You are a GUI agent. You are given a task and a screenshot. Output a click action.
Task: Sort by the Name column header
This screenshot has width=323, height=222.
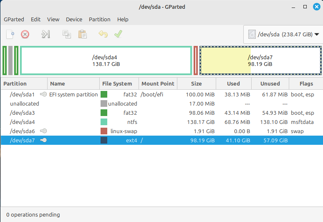pyautogui.click(x=73, y=83)
